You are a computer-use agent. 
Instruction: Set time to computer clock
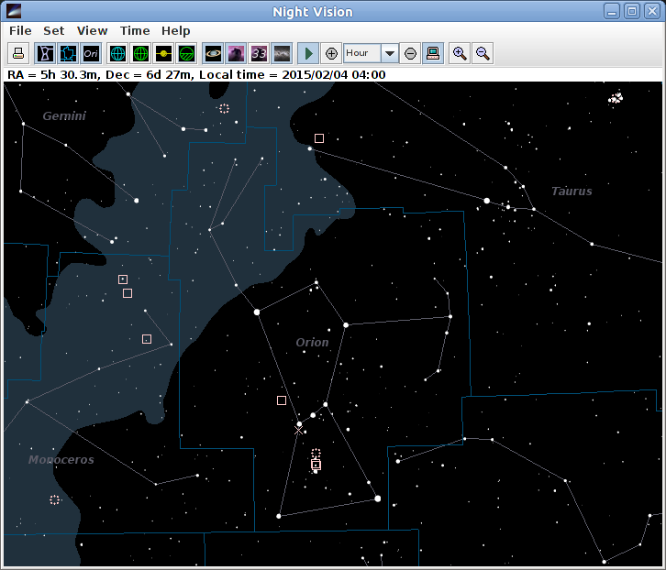[432, 53]
